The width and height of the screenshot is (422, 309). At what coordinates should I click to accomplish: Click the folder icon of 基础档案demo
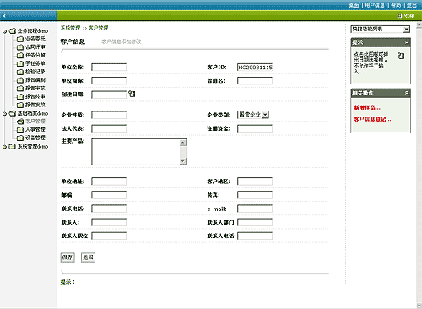point(12,113)
